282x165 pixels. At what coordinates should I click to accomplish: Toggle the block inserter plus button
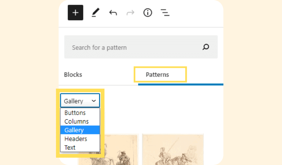pos(75,12)
